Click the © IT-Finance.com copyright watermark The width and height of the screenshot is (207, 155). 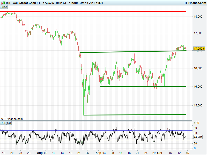[x=12, y=119]
